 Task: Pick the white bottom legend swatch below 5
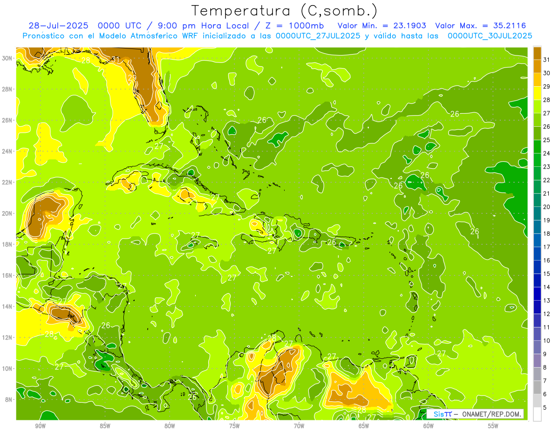(537, 414)
